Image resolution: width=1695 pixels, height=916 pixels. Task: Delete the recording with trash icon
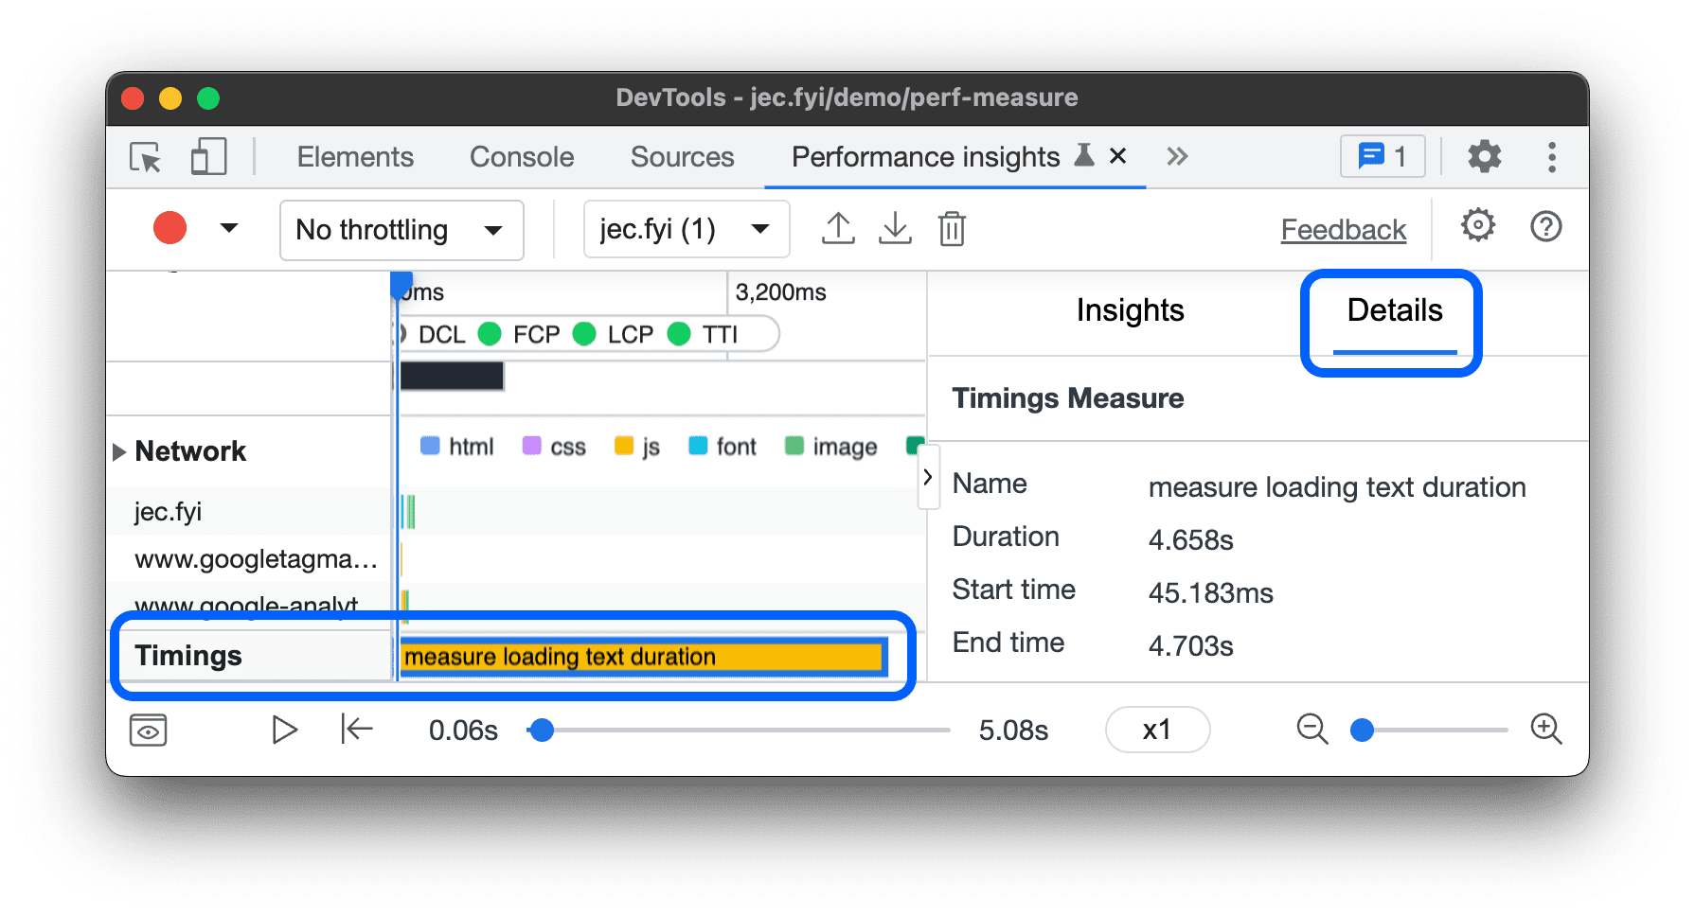(952, 229)
